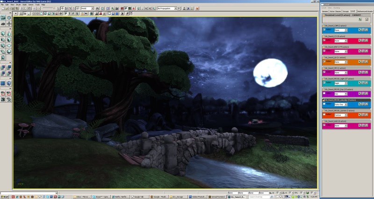Click the Save level floppy icon

coord(13,8)
